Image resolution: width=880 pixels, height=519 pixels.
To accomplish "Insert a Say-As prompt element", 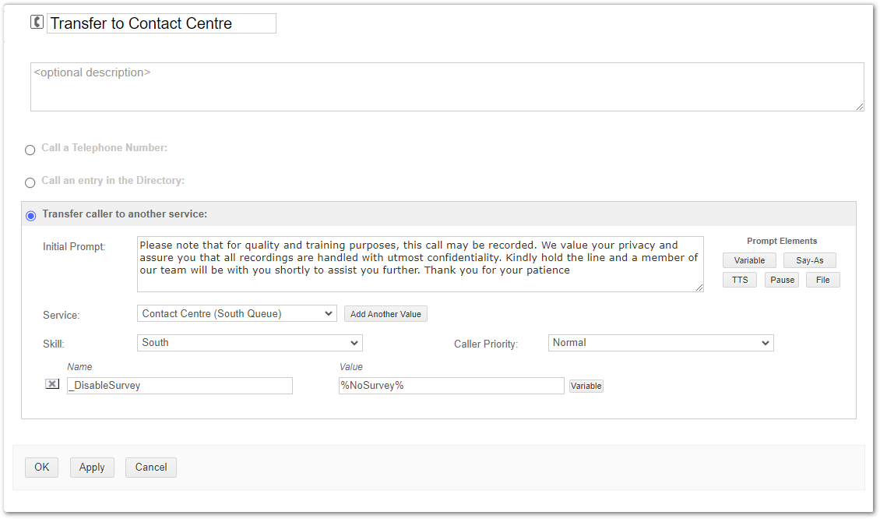I will tap(809, 260).
